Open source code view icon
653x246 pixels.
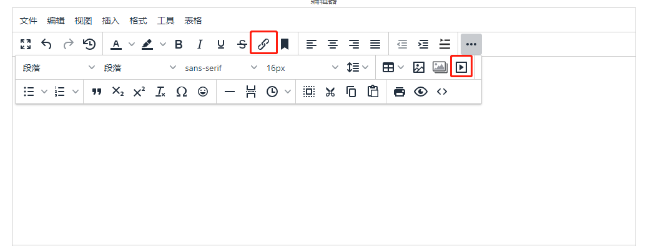442,92
